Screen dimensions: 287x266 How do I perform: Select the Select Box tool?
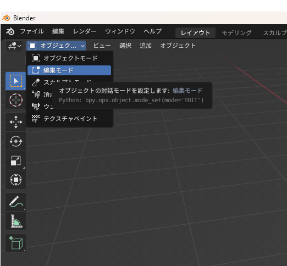tap(16, 81)
